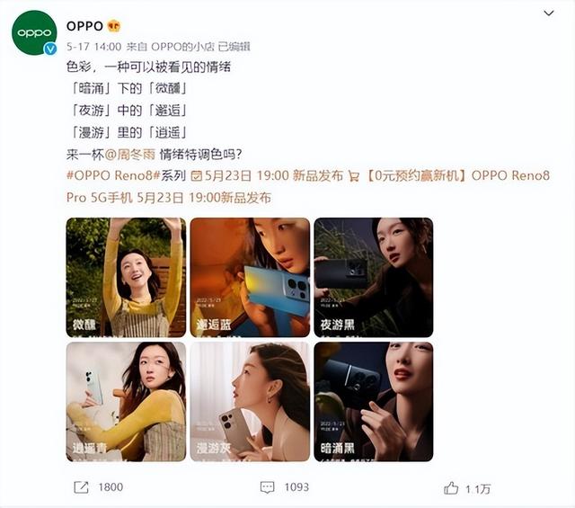This screenshot has width=575, height=508.
Task: Open the #OPPO Reno8# hashtag link
Action: coord(113,175)
